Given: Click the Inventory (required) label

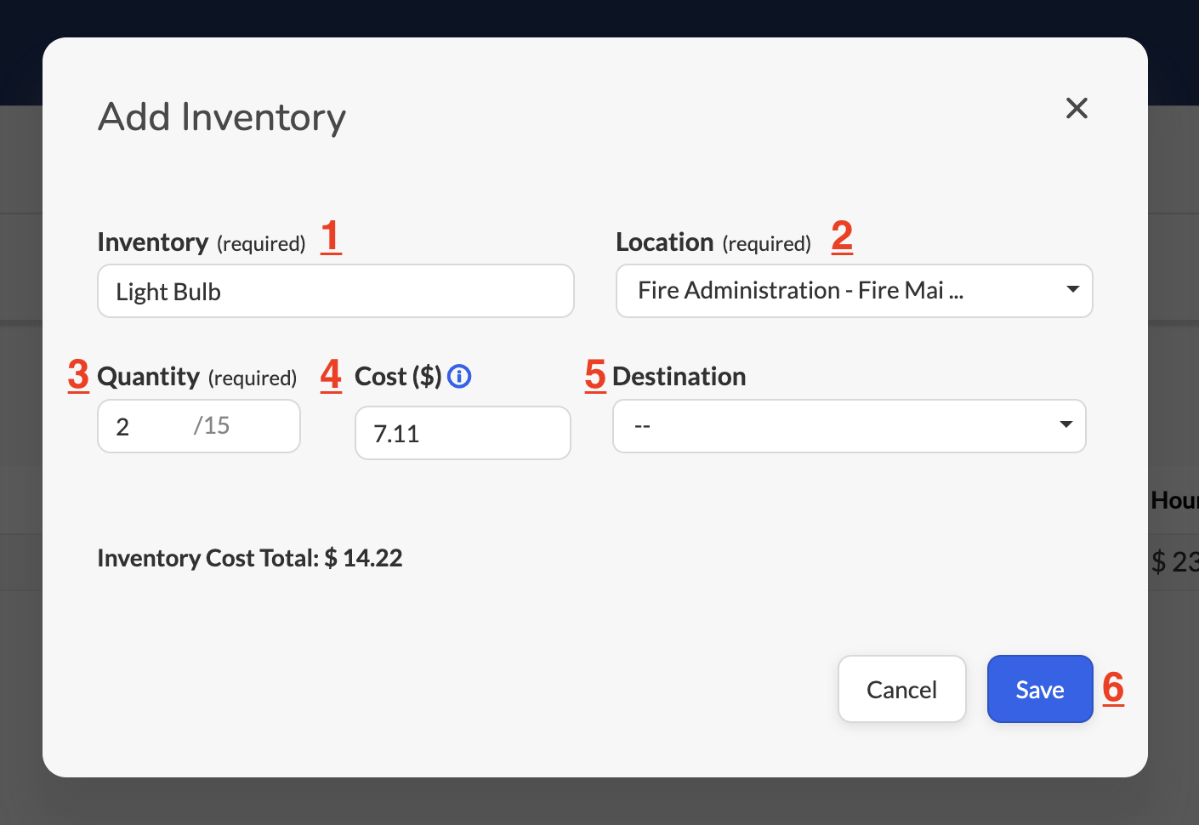Looking at the screenshot, I should coord(202,242).
